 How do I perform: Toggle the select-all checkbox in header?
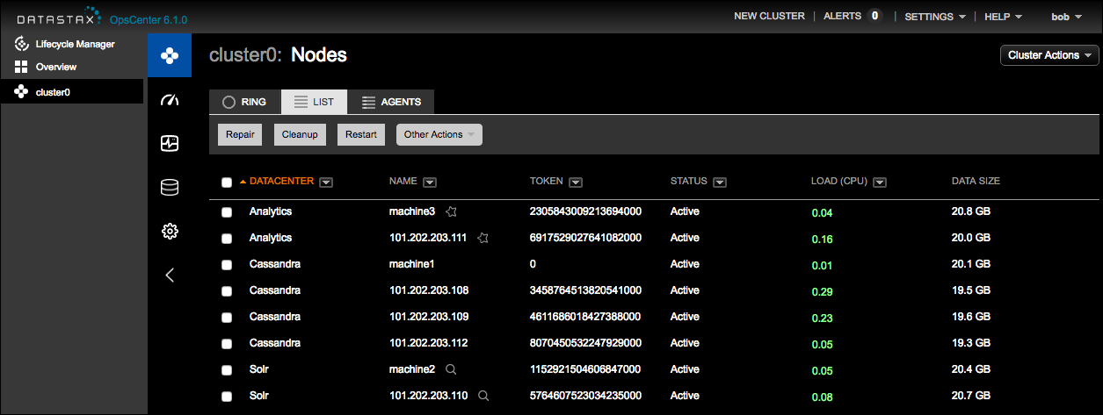(227, 182)
